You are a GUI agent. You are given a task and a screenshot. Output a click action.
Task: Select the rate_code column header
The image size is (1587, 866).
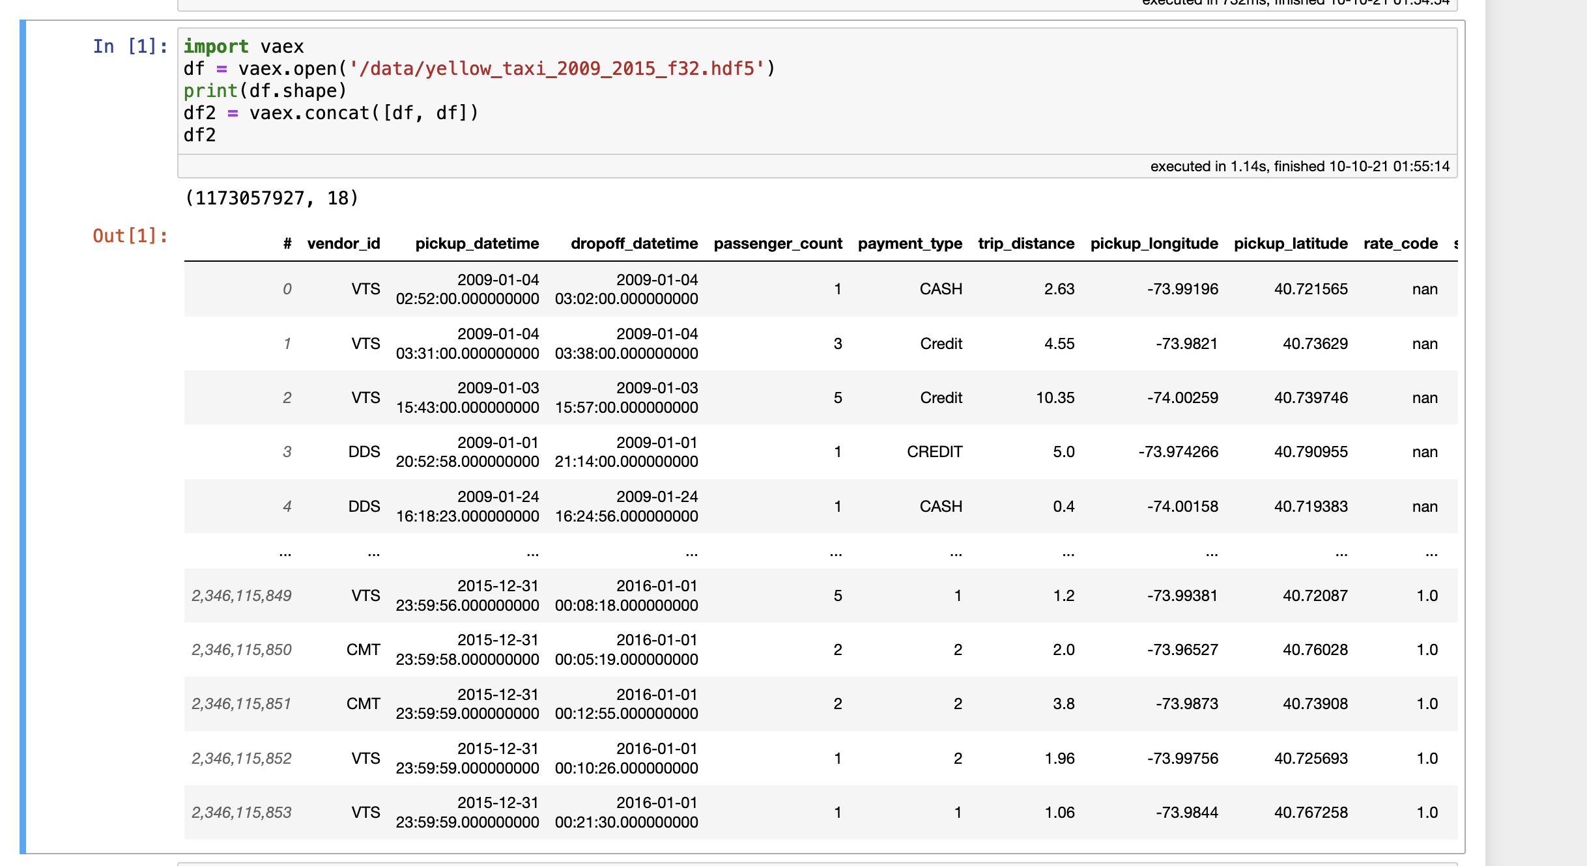point(1400,244)
